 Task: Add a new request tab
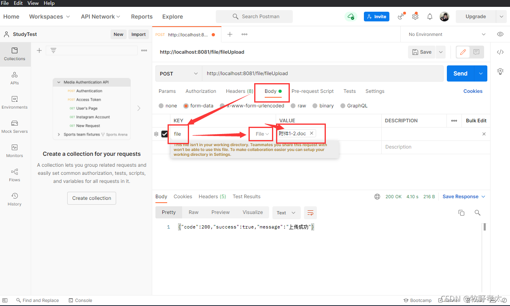point(230,34)
